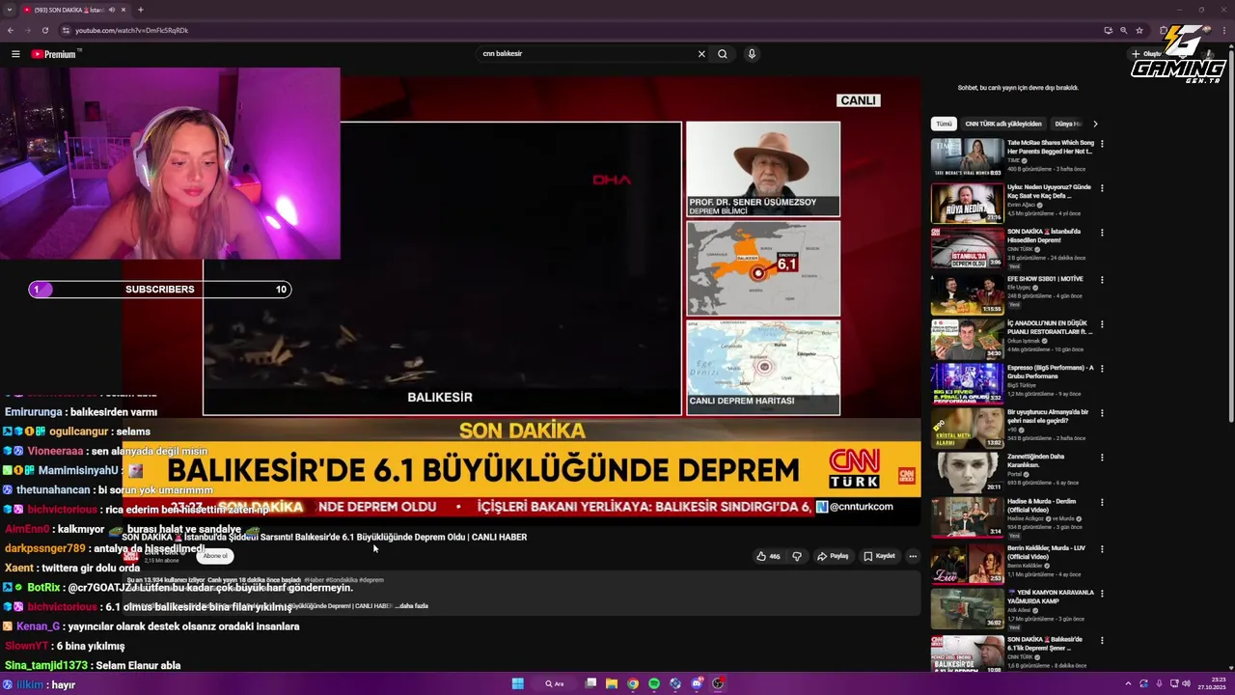This screenshot has height=695, width=1235.
Task: Open 'İstanbul'da Hissedilen Deprem' video thumbnail
Action: pos(967,247)
